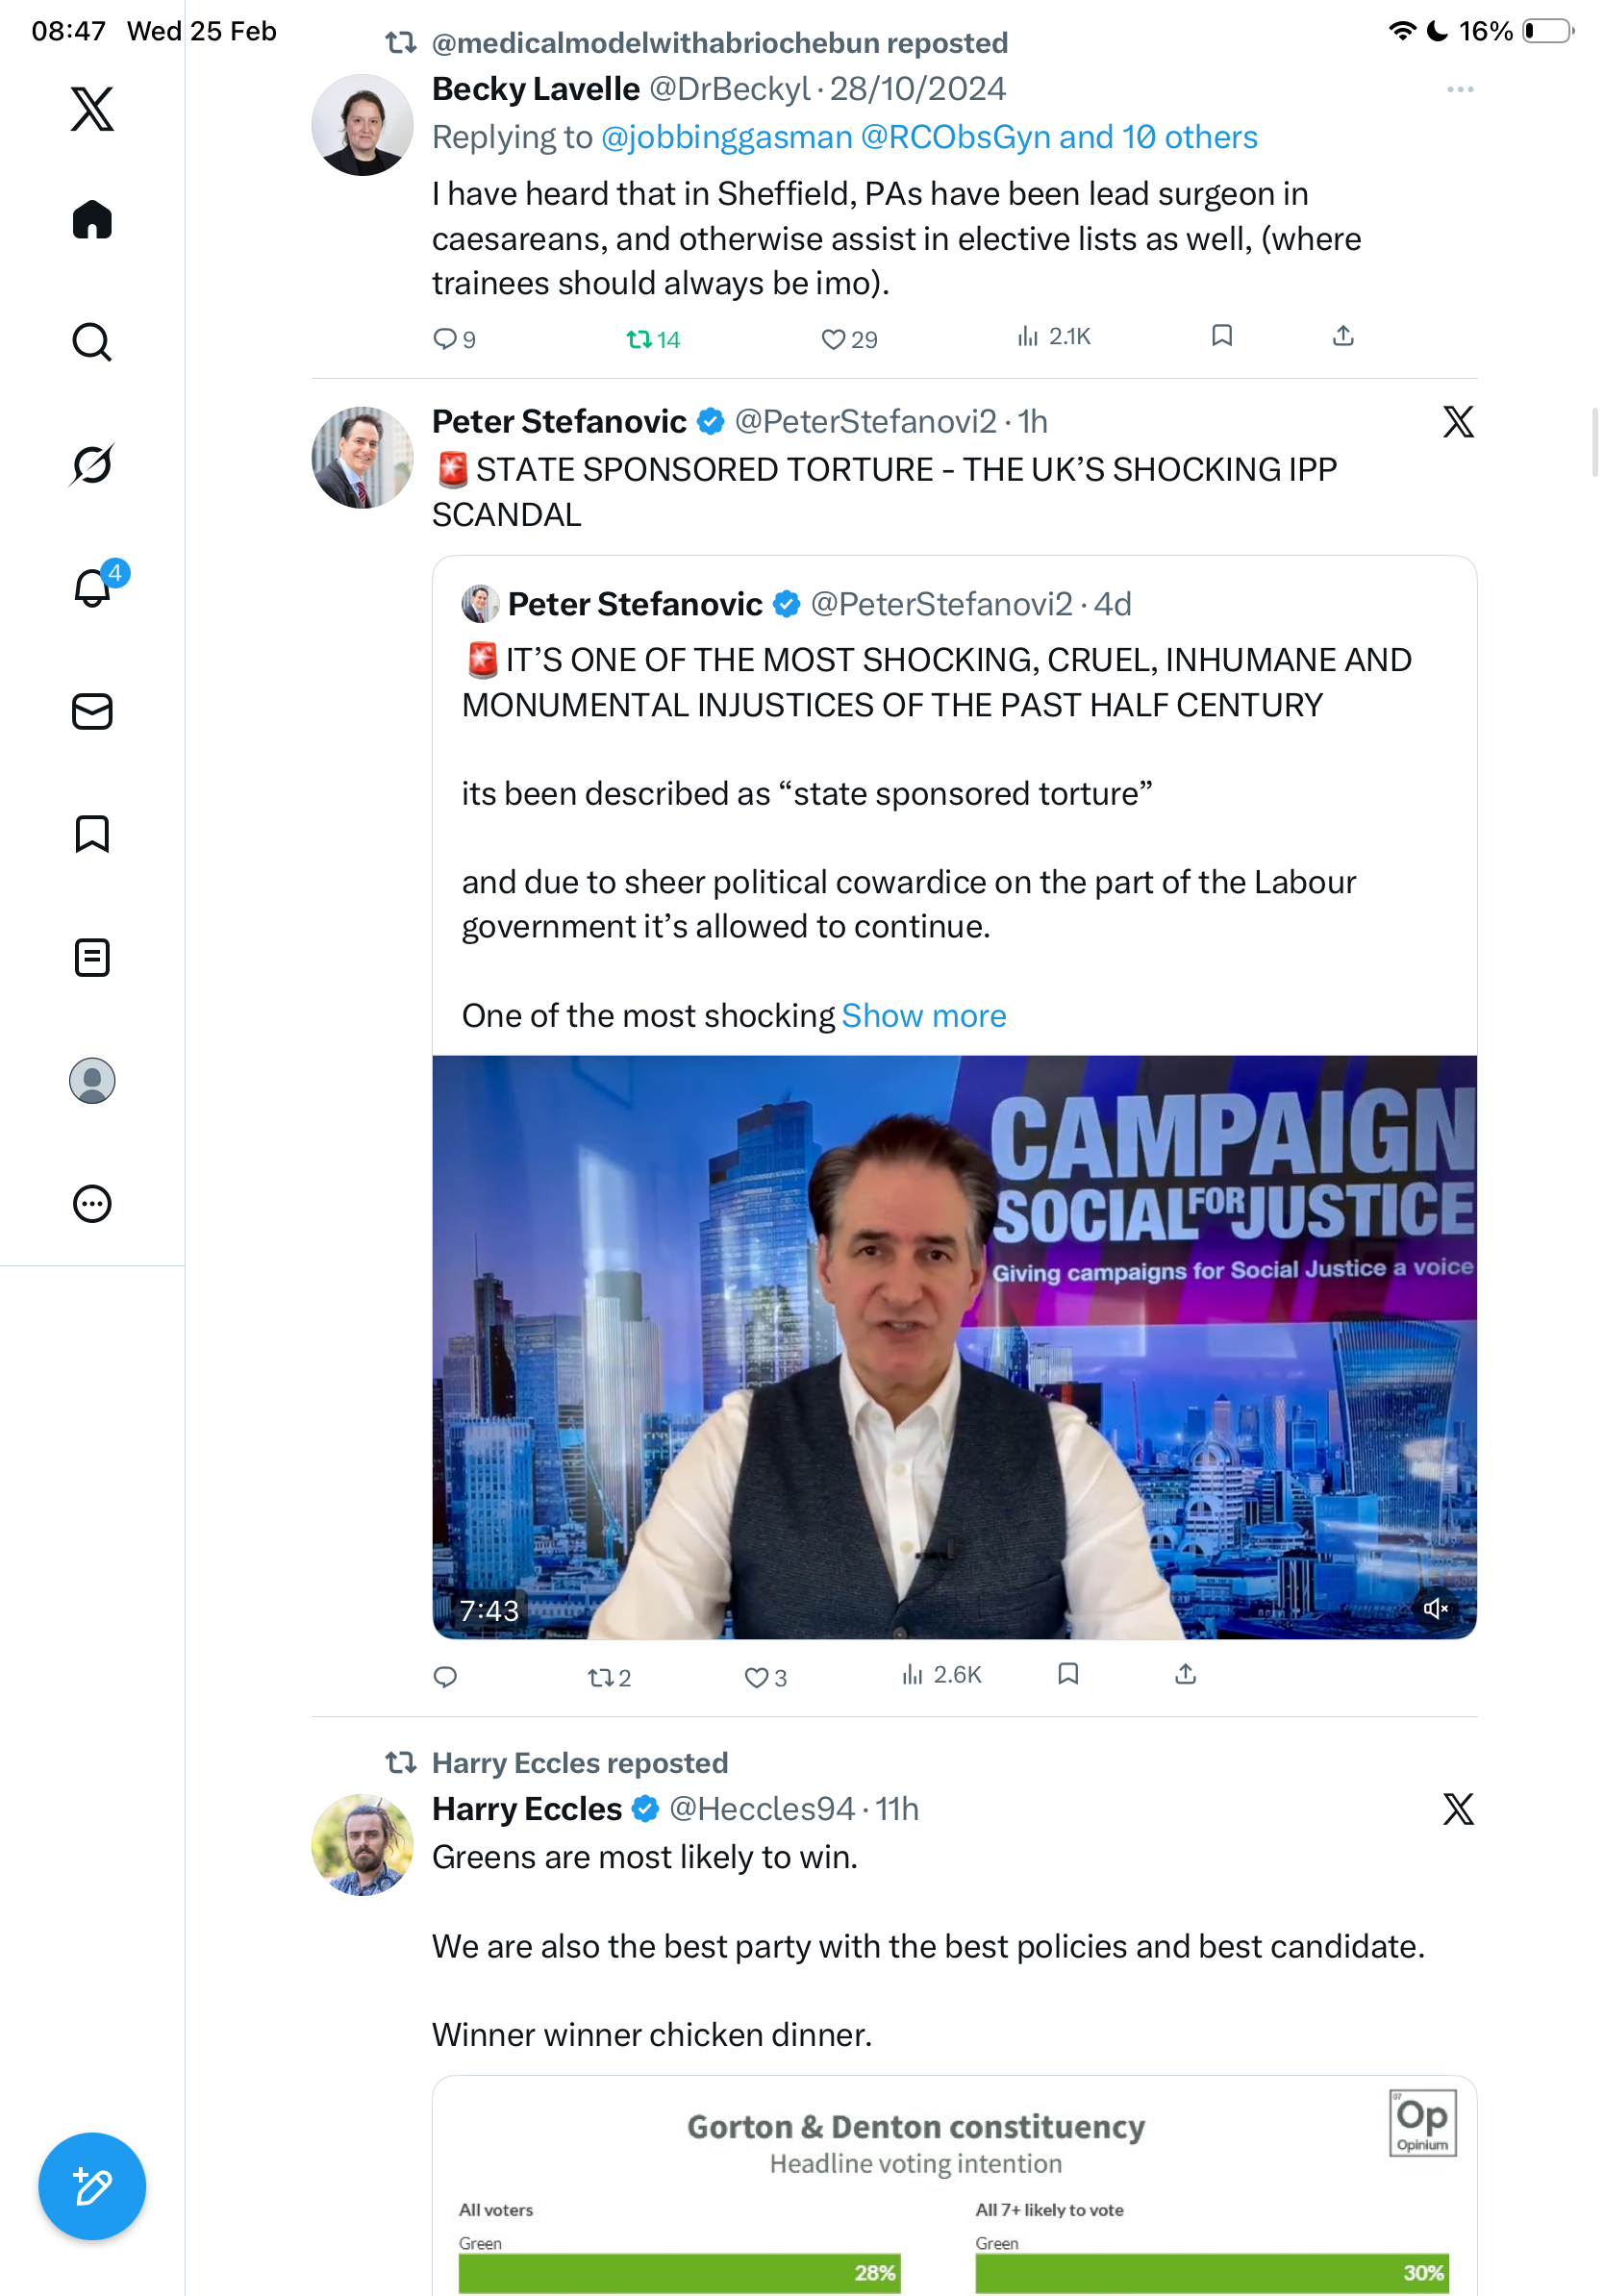Open Bookmarks in the sidebar
This screenshot has height=2296, width=1604.
coord(92,834)
